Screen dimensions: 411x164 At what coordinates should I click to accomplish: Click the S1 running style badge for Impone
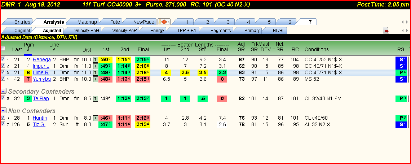(x=402, y=66)
